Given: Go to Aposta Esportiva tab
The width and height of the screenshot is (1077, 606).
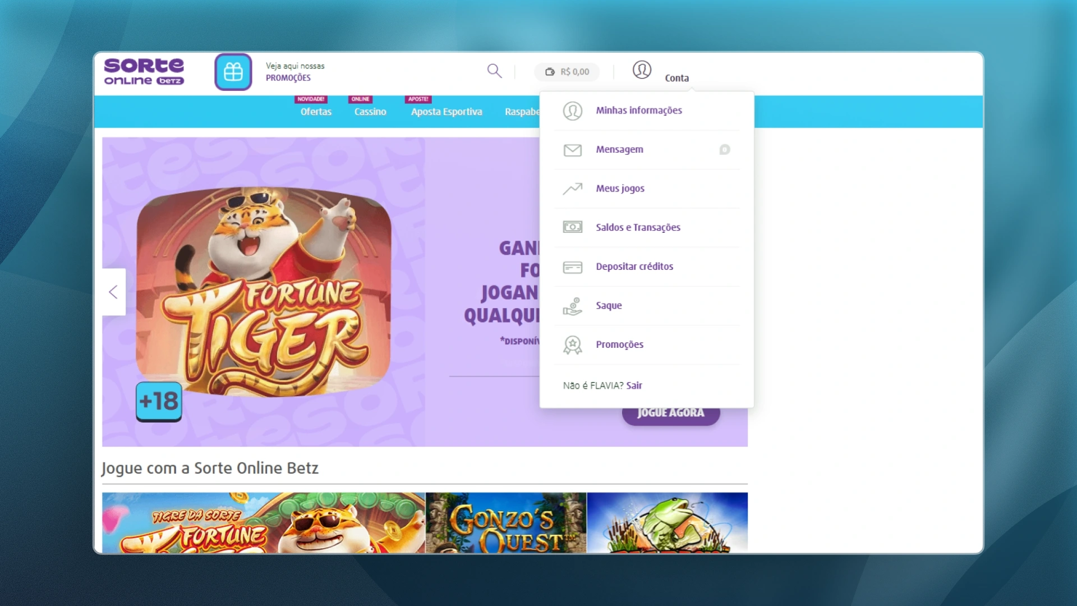Looking at the screenshot, I should [x=447, y=112].
